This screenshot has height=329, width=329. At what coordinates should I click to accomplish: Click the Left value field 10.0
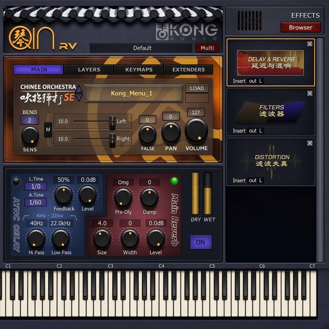(x=63, y=121)
